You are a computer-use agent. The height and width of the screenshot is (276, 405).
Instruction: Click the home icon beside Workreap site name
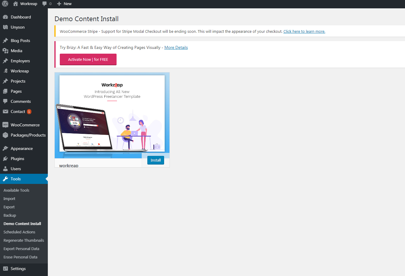tap(16, 4)
